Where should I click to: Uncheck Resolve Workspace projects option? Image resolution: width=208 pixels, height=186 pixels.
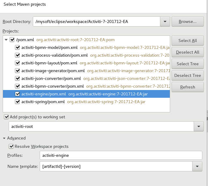tap(11, 146)
